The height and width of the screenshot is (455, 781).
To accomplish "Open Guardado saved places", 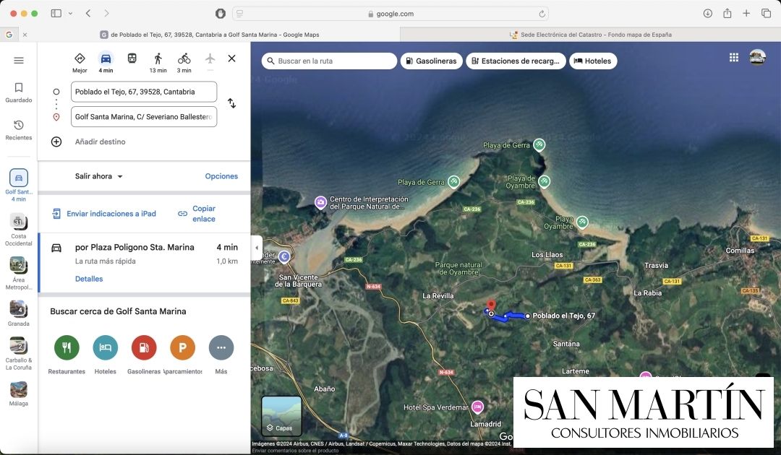I will coord(19,92).
